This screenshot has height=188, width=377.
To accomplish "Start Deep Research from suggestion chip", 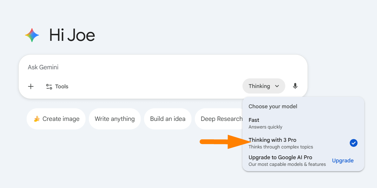I will [x=221, y=119].
